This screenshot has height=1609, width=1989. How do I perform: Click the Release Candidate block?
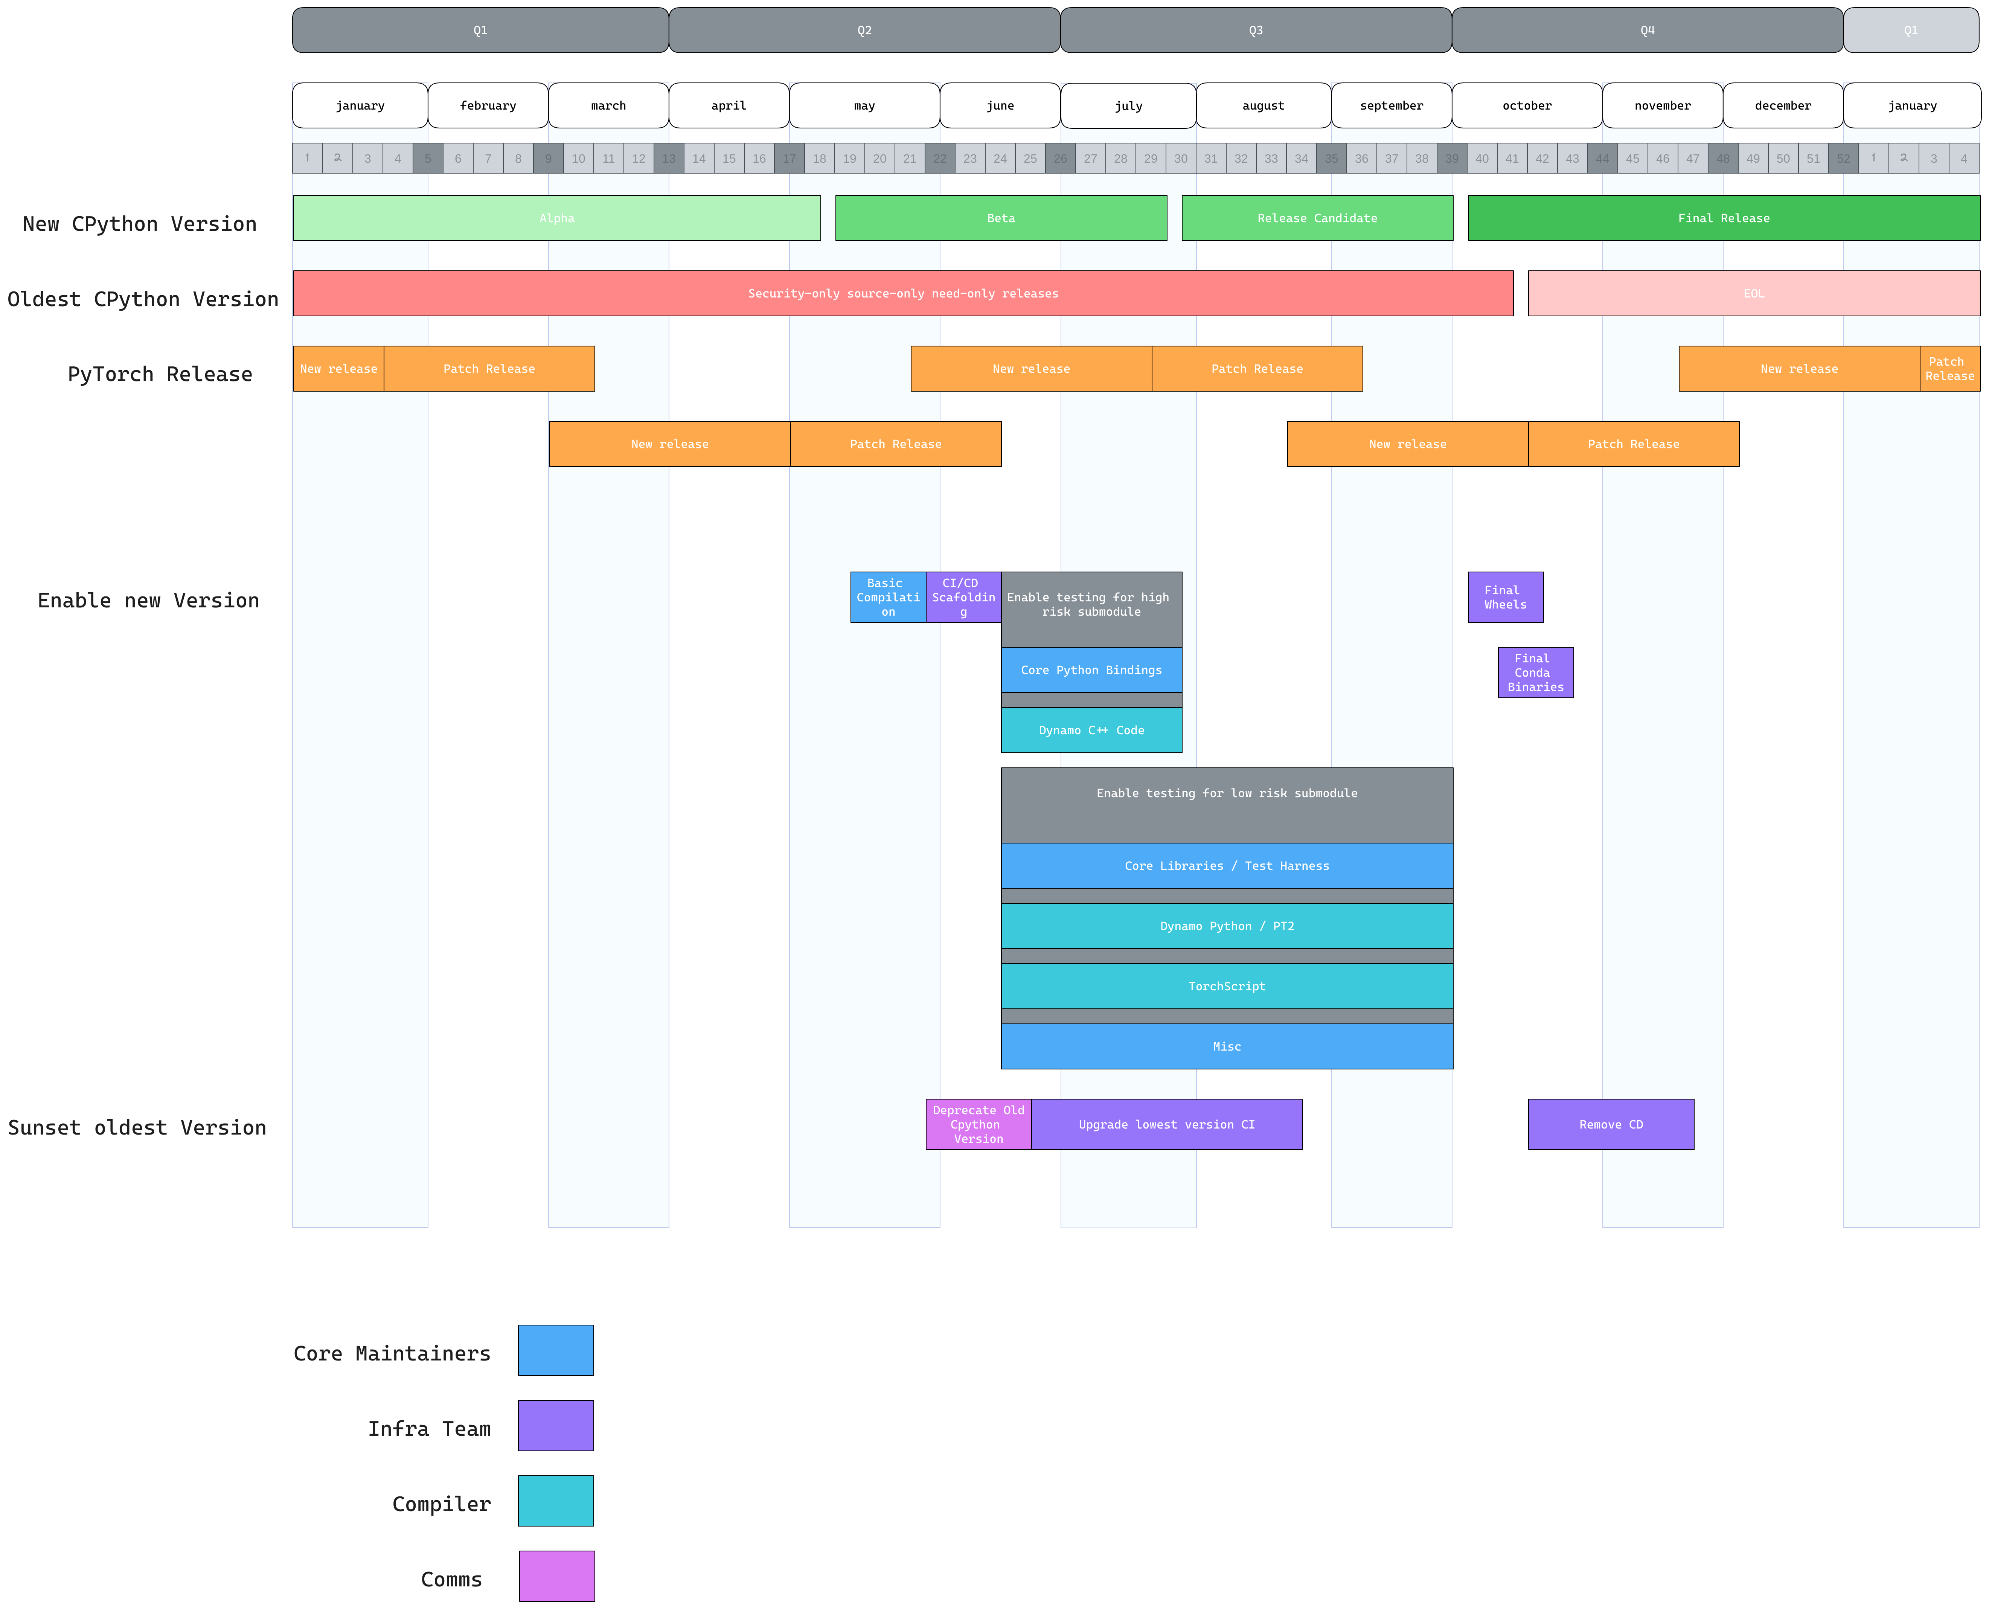[x=1316, y=218]
